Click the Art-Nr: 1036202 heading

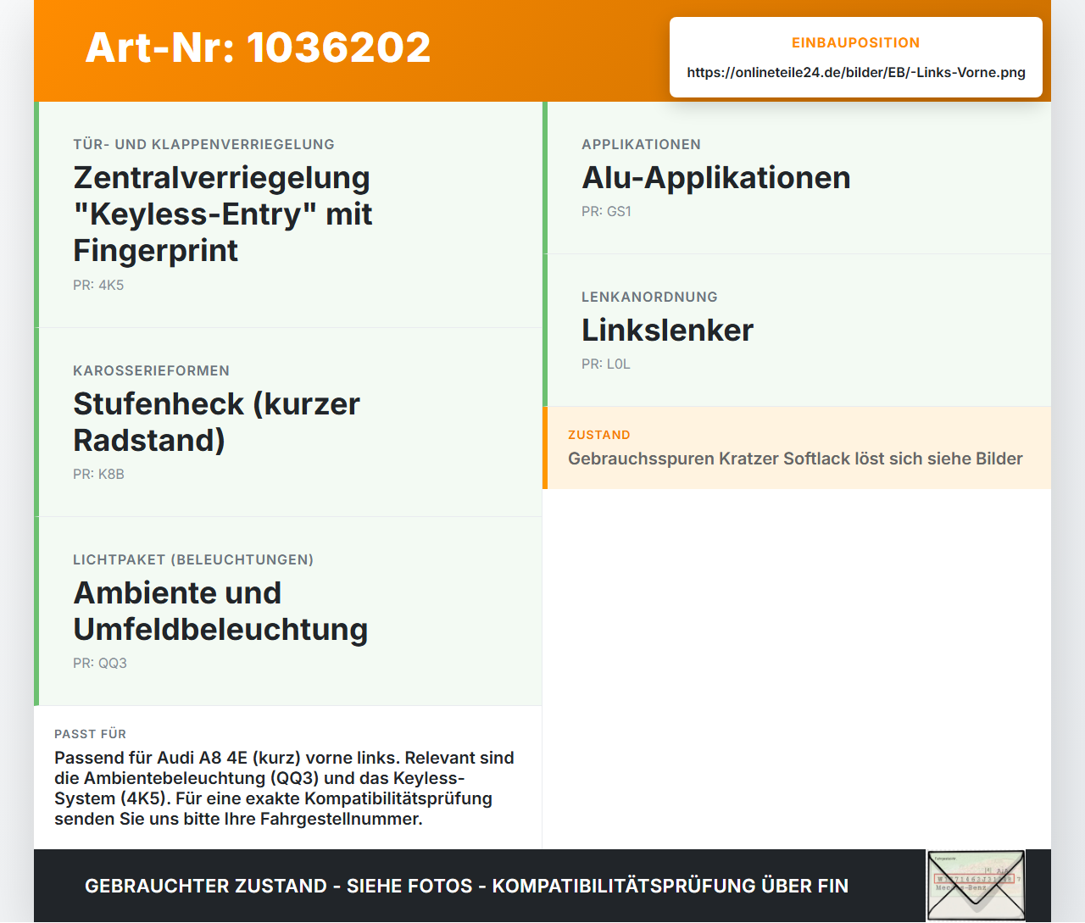[258, 47]
